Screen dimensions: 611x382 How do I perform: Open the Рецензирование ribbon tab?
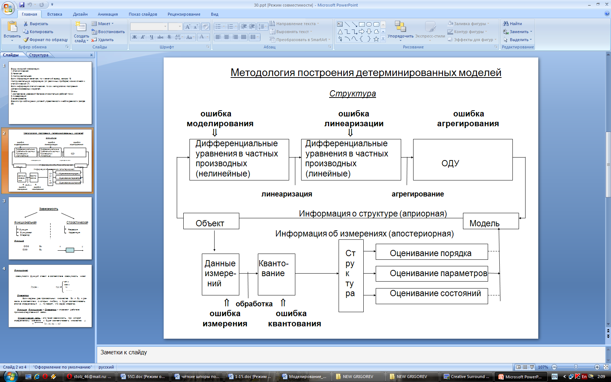point(184,14)
